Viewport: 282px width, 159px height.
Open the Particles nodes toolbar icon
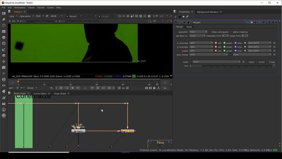point(4,73)
